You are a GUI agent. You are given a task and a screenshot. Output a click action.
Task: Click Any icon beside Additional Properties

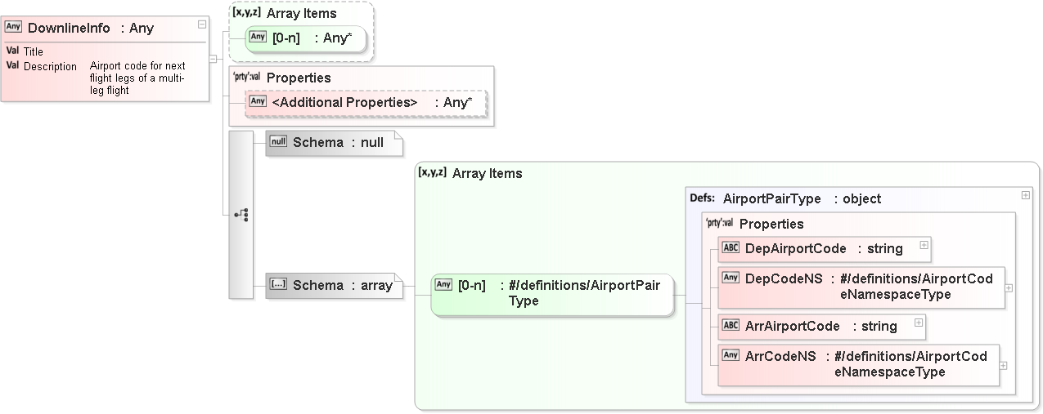click(x=258, y=101)
